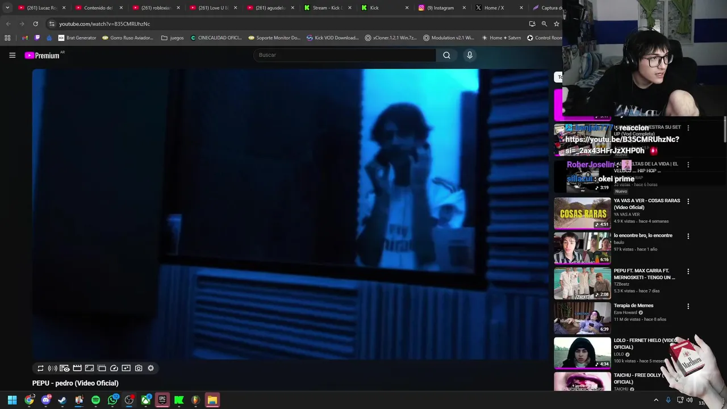Click the youtube.com URL address bar

pos(105,24)
